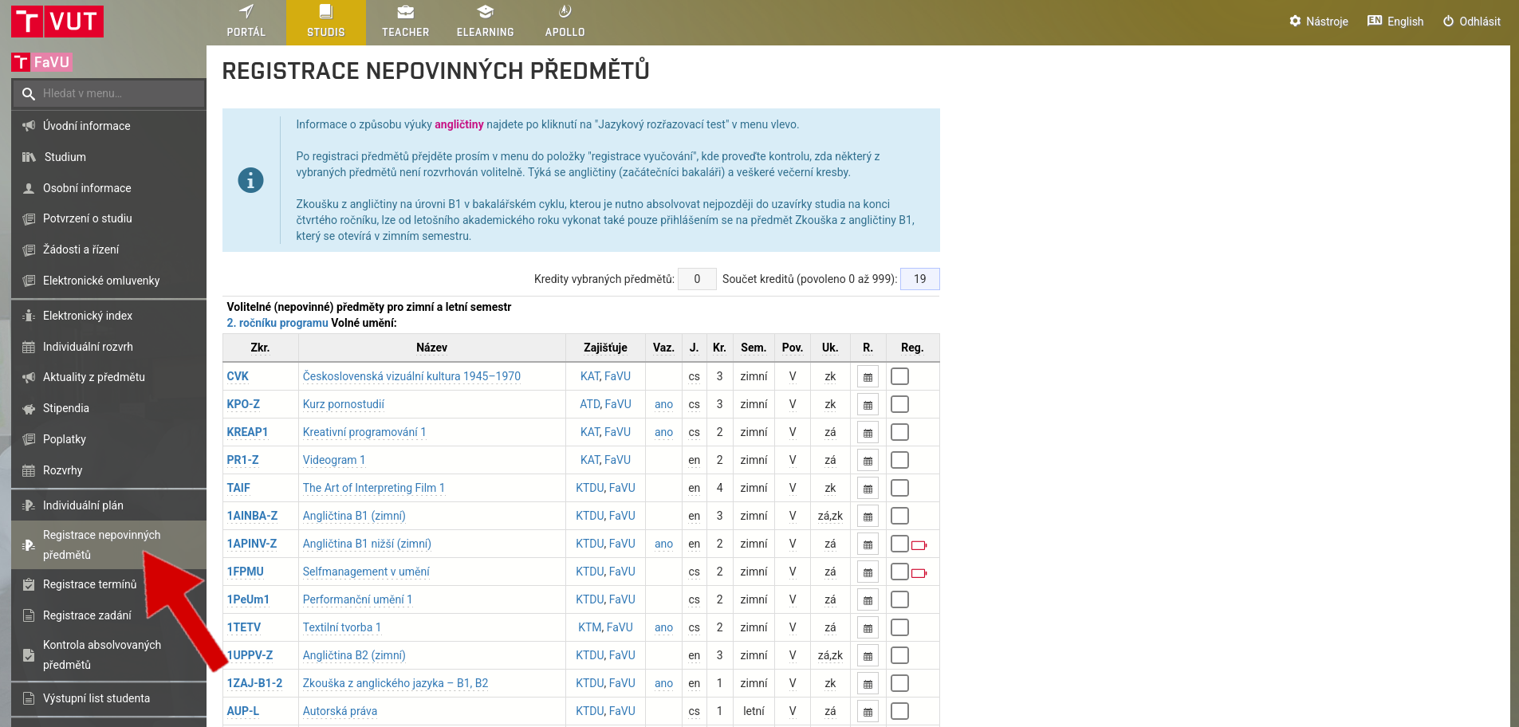Open the calendar icon in the 1AINBA-Z row
1519x727 pixels.
point(868,517)
